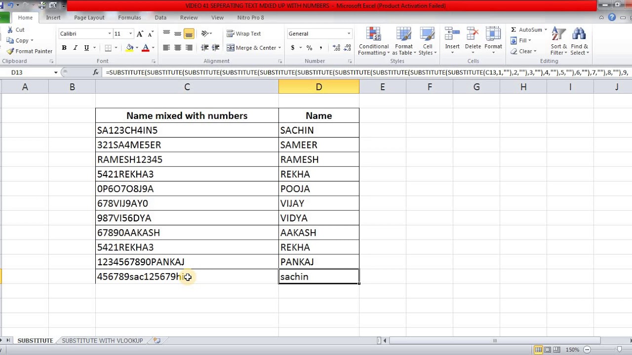Select column C header
This screenshot has width=632, height=355.
point(187,87)
